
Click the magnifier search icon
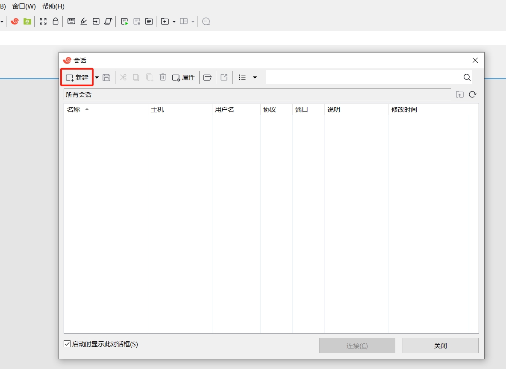point(467,77)
